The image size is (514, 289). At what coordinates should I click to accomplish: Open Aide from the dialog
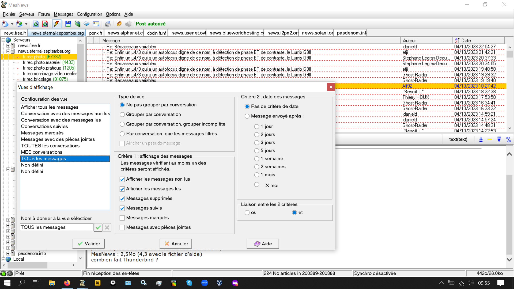click(263, 244)
